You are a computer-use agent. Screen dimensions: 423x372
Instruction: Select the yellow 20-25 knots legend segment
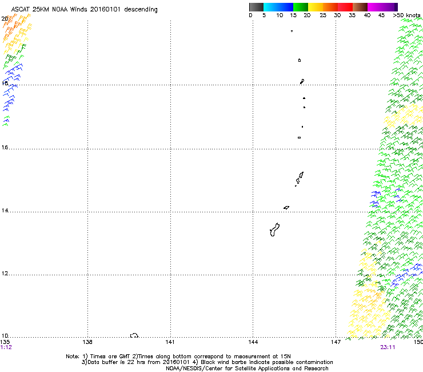click(316, 7)
